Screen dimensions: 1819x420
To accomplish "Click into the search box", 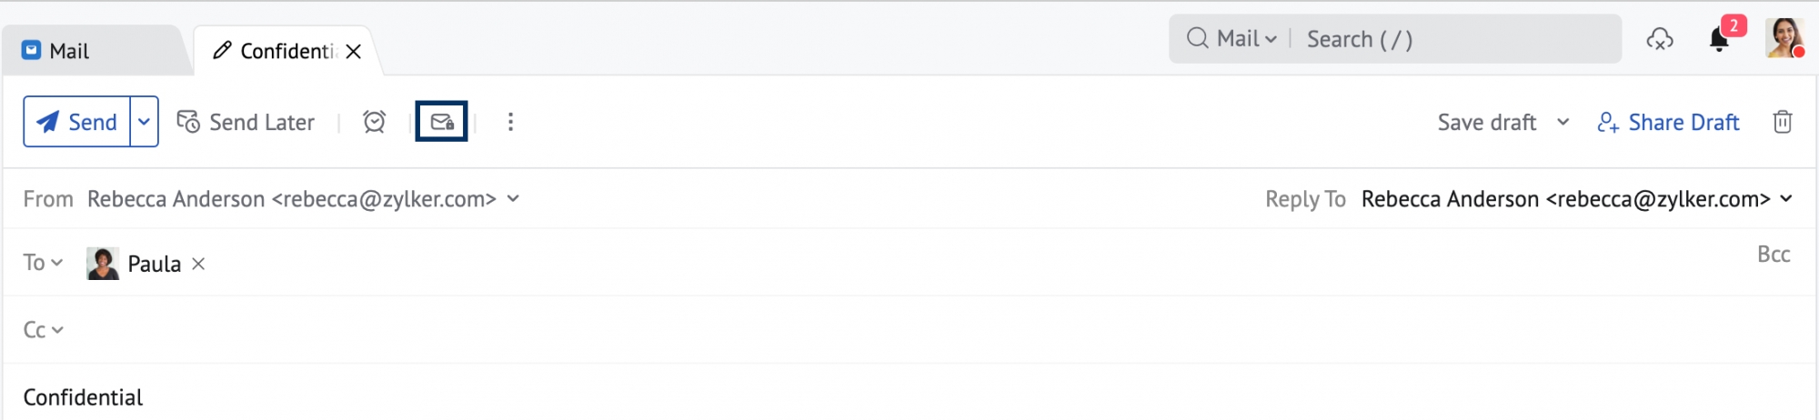I will [1455, 39].
